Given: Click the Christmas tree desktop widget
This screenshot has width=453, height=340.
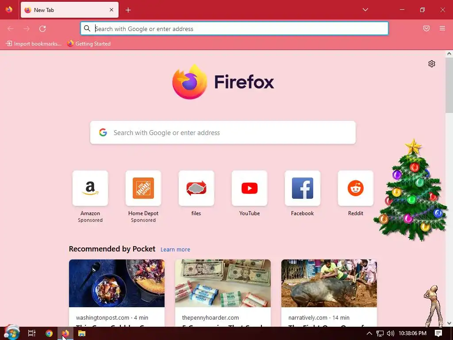Looking at the screenshot, I should click(x=411, y=190).
